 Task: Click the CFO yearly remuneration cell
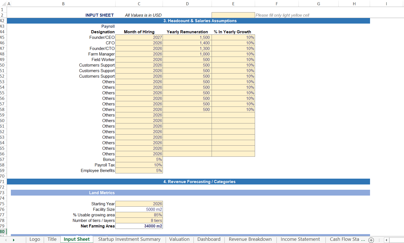click(x=187, y=43)
